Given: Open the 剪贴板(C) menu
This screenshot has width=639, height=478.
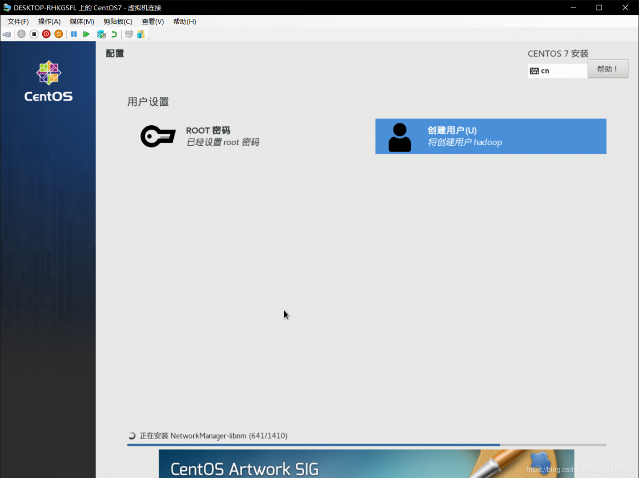Looking at the screenshot, I should tap(118, 21).
